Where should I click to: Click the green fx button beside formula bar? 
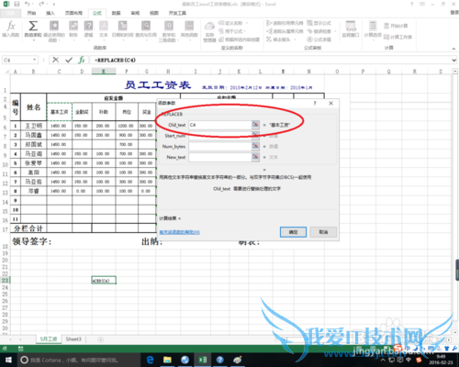click(82, 60)
